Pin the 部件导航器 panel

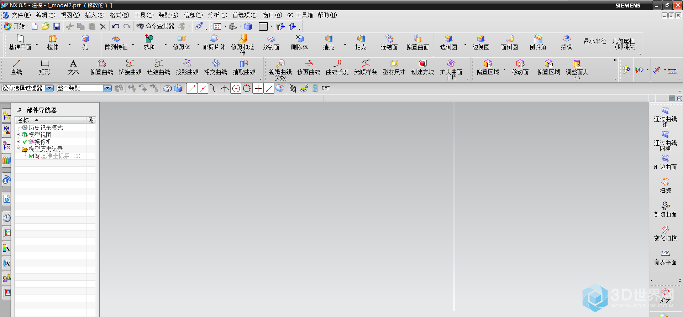pos(19,110)
